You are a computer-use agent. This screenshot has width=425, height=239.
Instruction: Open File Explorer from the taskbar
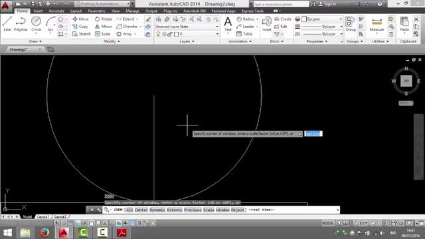pyautogui.click(x=25, y=232)
